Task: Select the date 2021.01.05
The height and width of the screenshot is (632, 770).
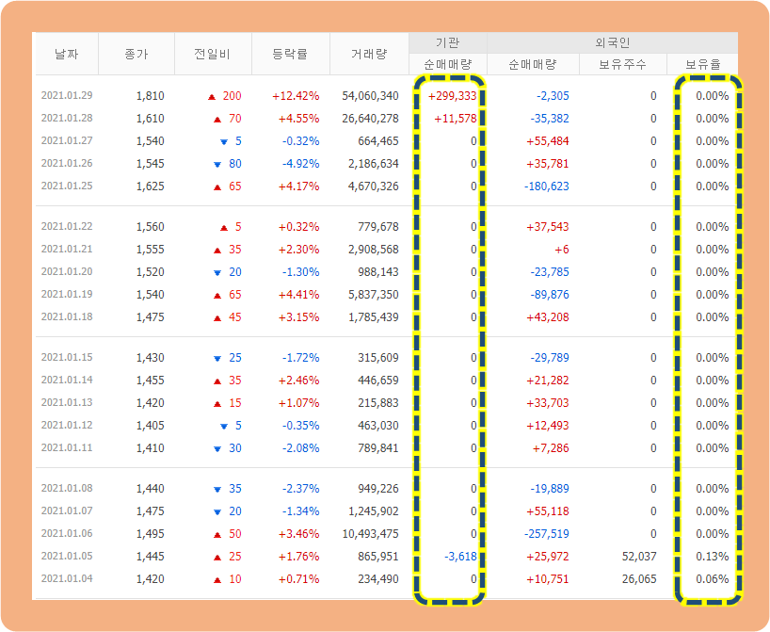Action: [67, 556]
